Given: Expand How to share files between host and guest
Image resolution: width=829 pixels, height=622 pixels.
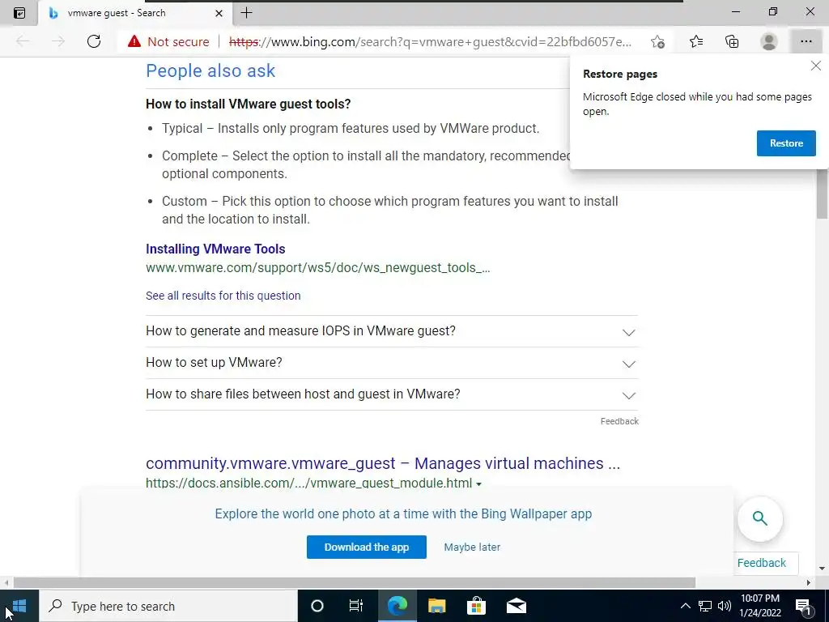Looking at the screenshot, I should point(392,394).
